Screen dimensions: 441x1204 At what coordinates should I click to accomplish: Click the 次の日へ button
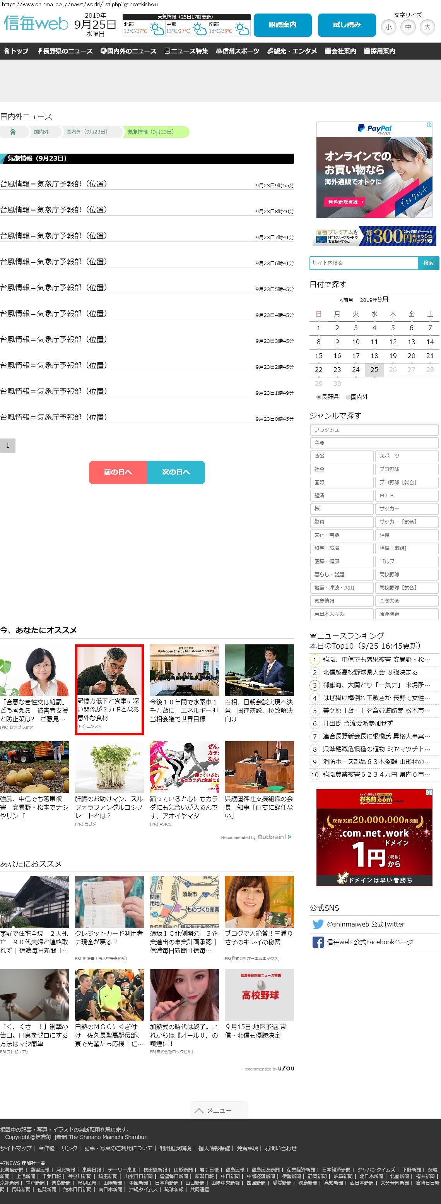pyautogui.click(x=176, y=472)
